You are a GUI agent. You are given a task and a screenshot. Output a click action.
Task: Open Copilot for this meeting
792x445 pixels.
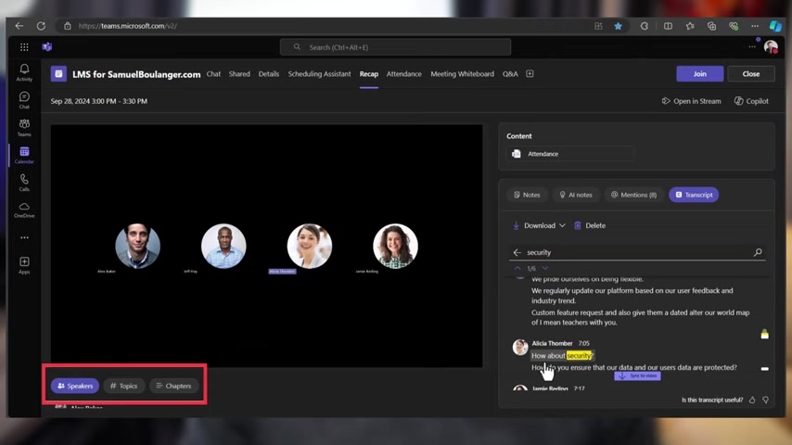pos(751,101)
